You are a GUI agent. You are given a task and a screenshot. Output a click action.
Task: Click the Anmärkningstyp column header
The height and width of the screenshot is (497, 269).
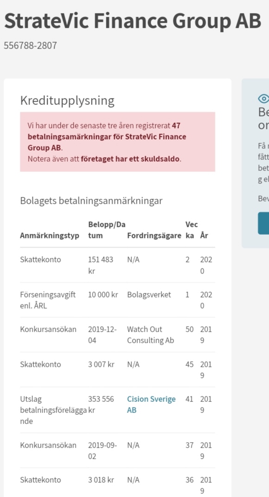click(x=49, y=236)
